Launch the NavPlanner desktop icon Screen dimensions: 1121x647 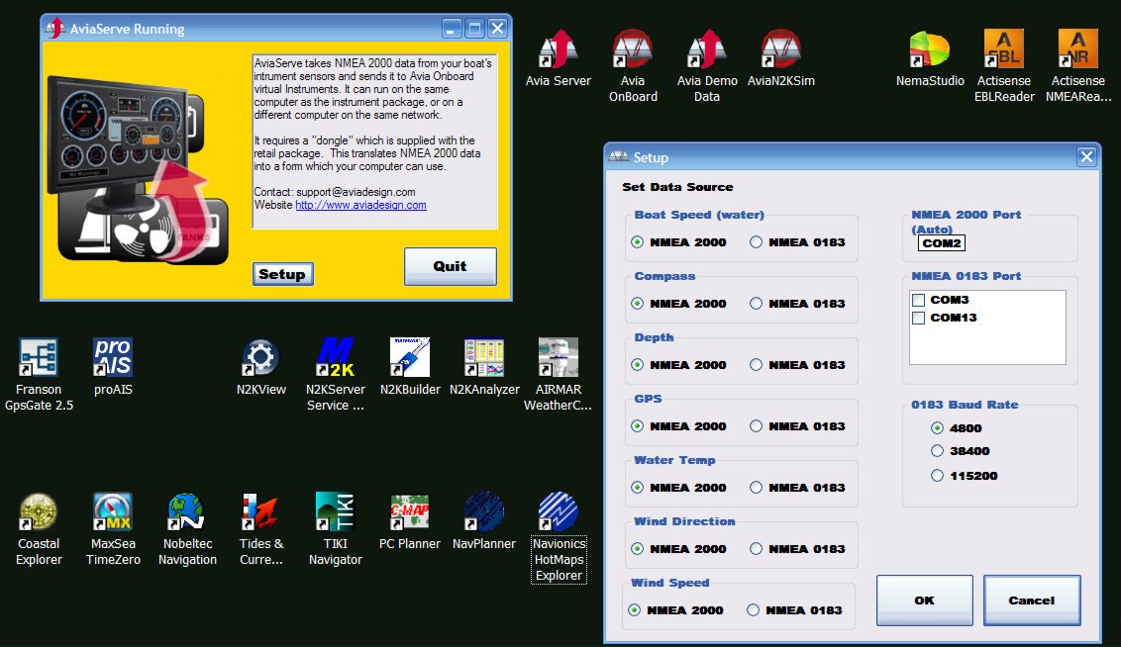click(484, 521)
